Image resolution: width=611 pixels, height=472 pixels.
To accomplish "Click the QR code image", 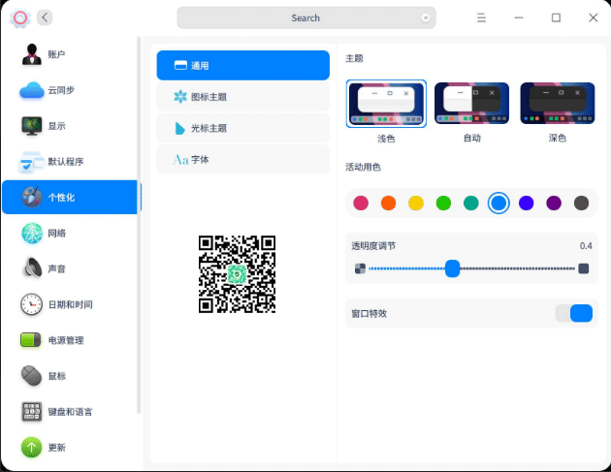I will (237, 274).
